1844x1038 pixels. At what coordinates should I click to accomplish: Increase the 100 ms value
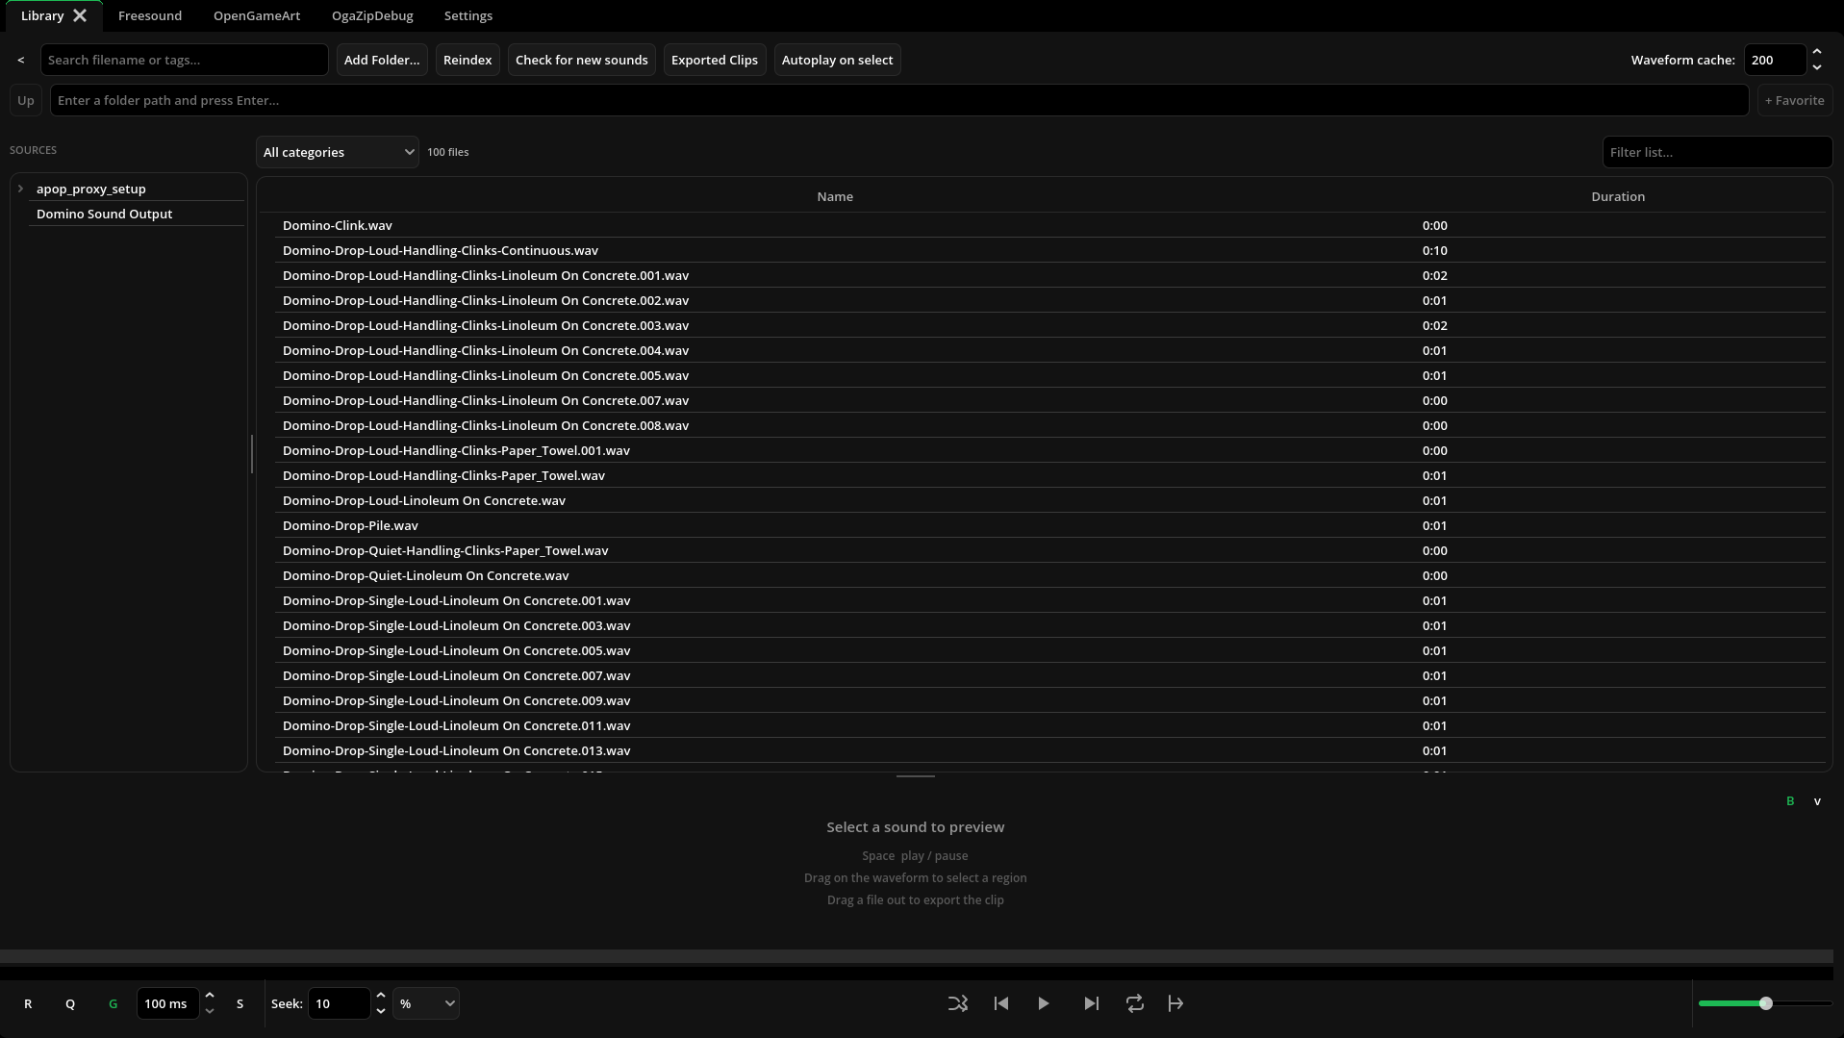210,996
